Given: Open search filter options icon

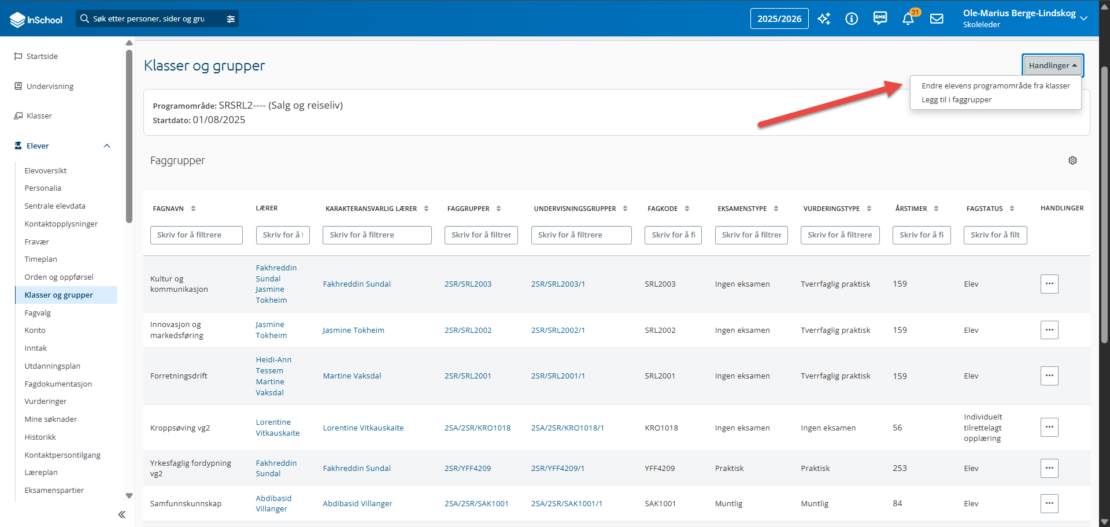Looking at the screenshot, I should pos(231,19).
